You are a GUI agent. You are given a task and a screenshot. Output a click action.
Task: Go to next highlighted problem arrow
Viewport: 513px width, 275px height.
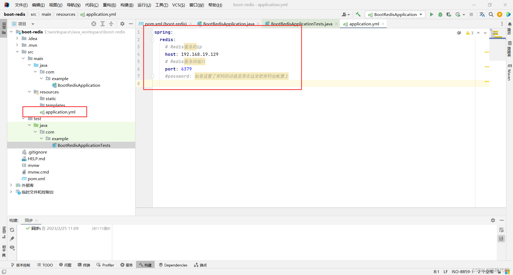pyautogui.click(x=485, y=33)
